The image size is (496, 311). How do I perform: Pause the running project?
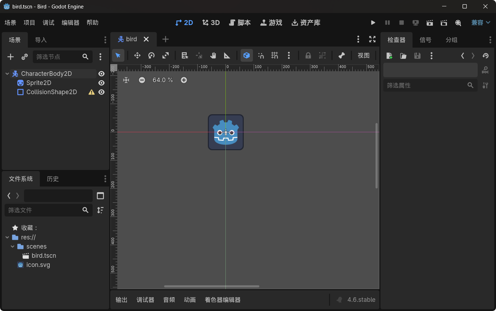[387, 23]
